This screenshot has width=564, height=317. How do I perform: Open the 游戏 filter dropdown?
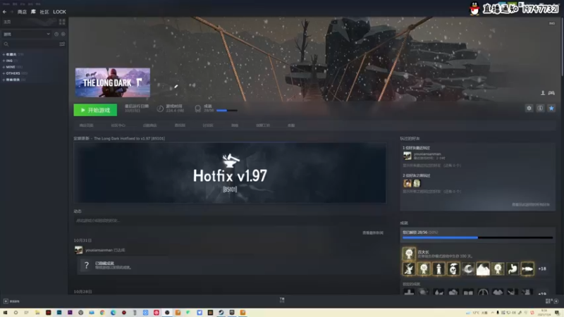[27, 34]
